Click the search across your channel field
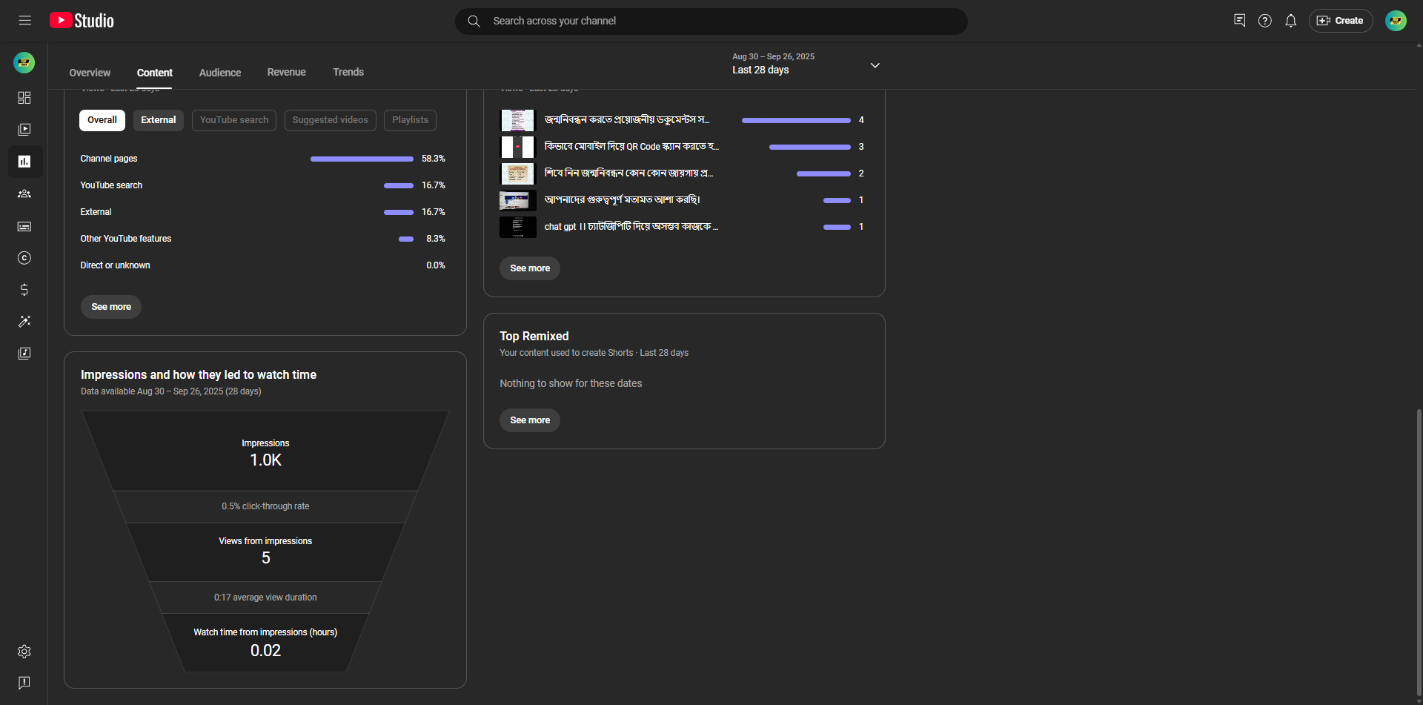This screenshot has height=705, width=1423. point(710,21)
